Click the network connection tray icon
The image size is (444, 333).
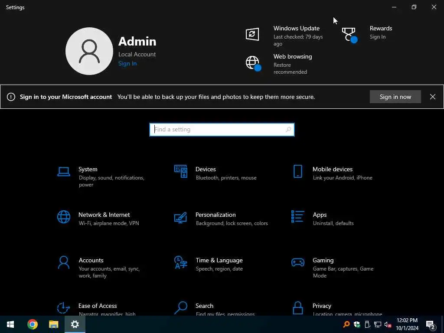tap(378, 324)
